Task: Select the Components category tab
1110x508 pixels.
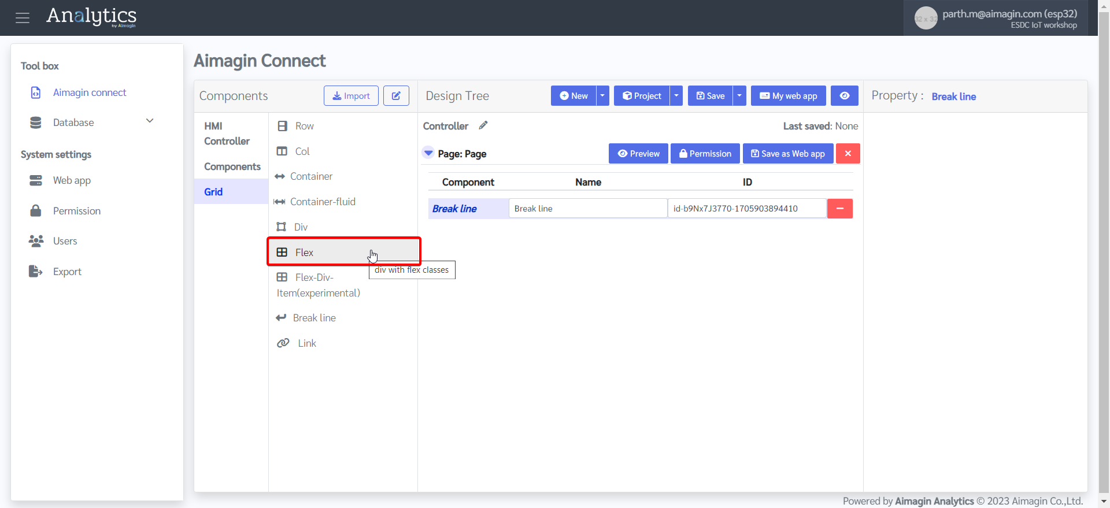Action: [232, 166]
